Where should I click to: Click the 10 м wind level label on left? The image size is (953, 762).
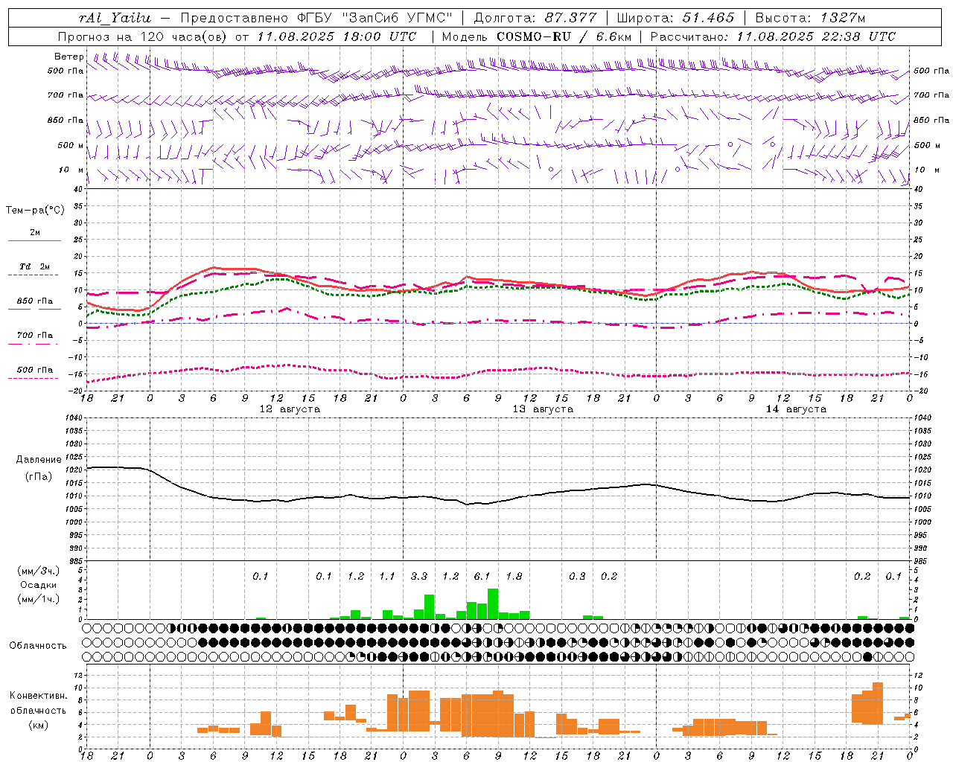(x=71, y=170)
